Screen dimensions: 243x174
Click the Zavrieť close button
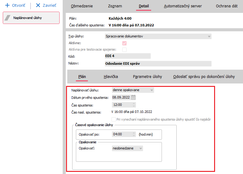click(x=46, y=6)
